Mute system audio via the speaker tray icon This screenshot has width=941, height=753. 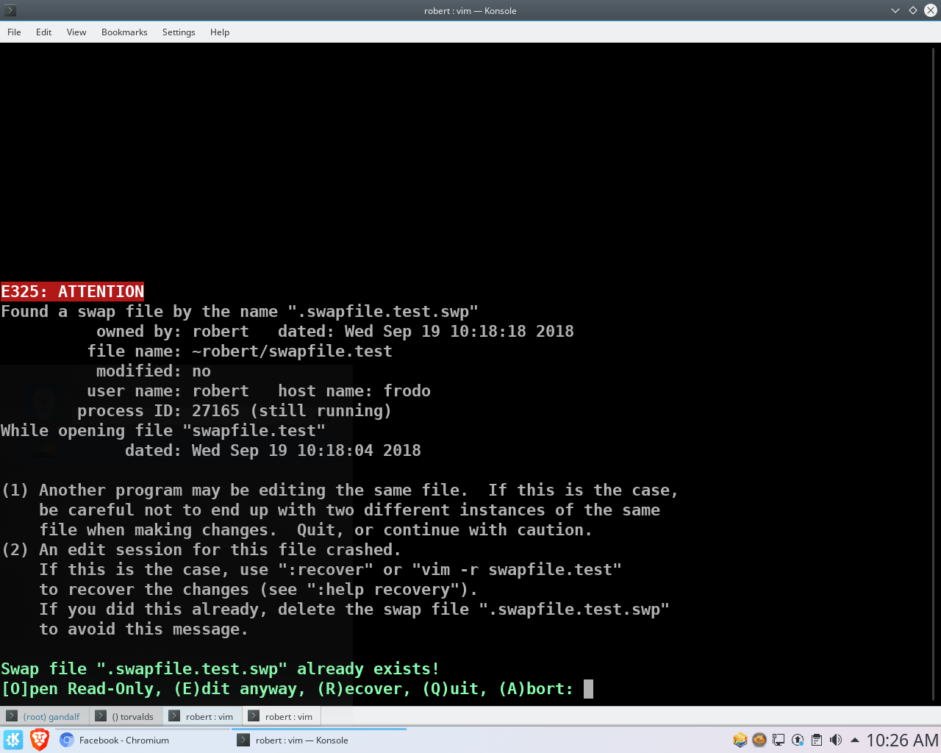coord(836,740)
